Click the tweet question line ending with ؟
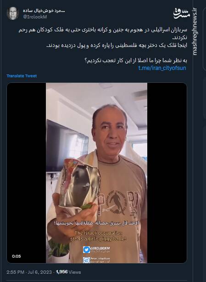Image resolution: width=206 pixels, height=282 pixels. click(x=135, y=61)
